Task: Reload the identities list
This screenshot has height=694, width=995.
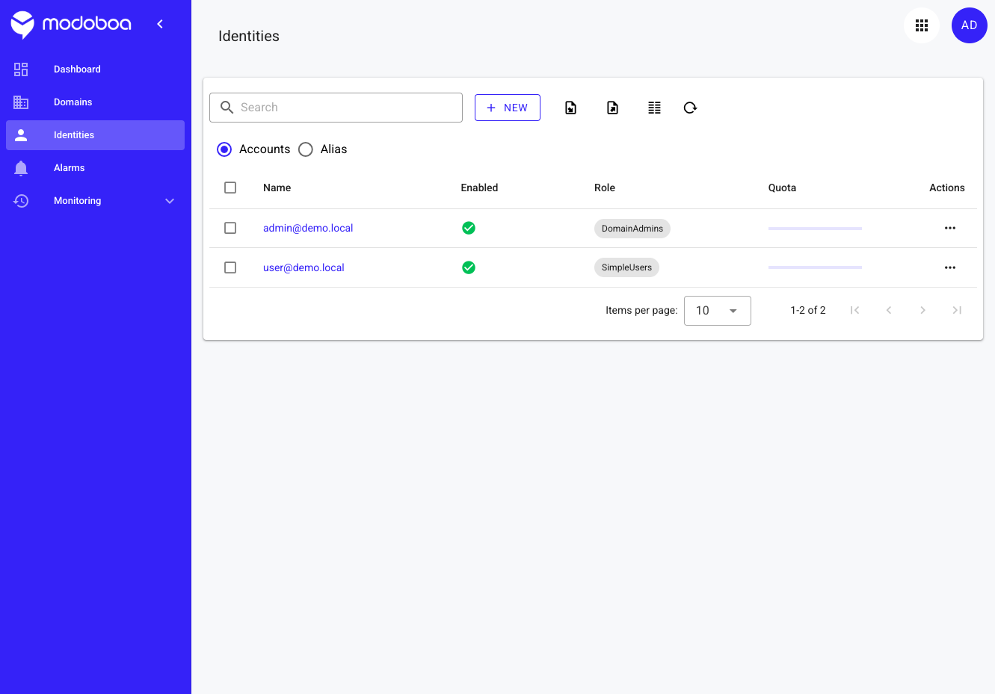Action: click(691, 108)
